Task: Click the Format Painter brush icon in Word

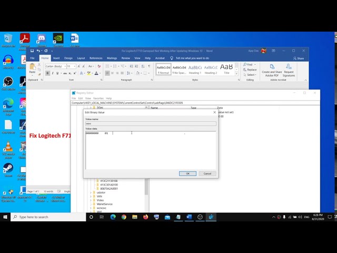Action: click(x=39, y=74)
